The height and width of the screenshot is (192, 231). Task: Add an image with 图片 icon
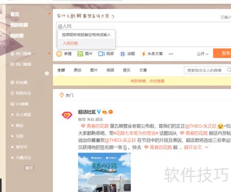(x=85, y=54)
